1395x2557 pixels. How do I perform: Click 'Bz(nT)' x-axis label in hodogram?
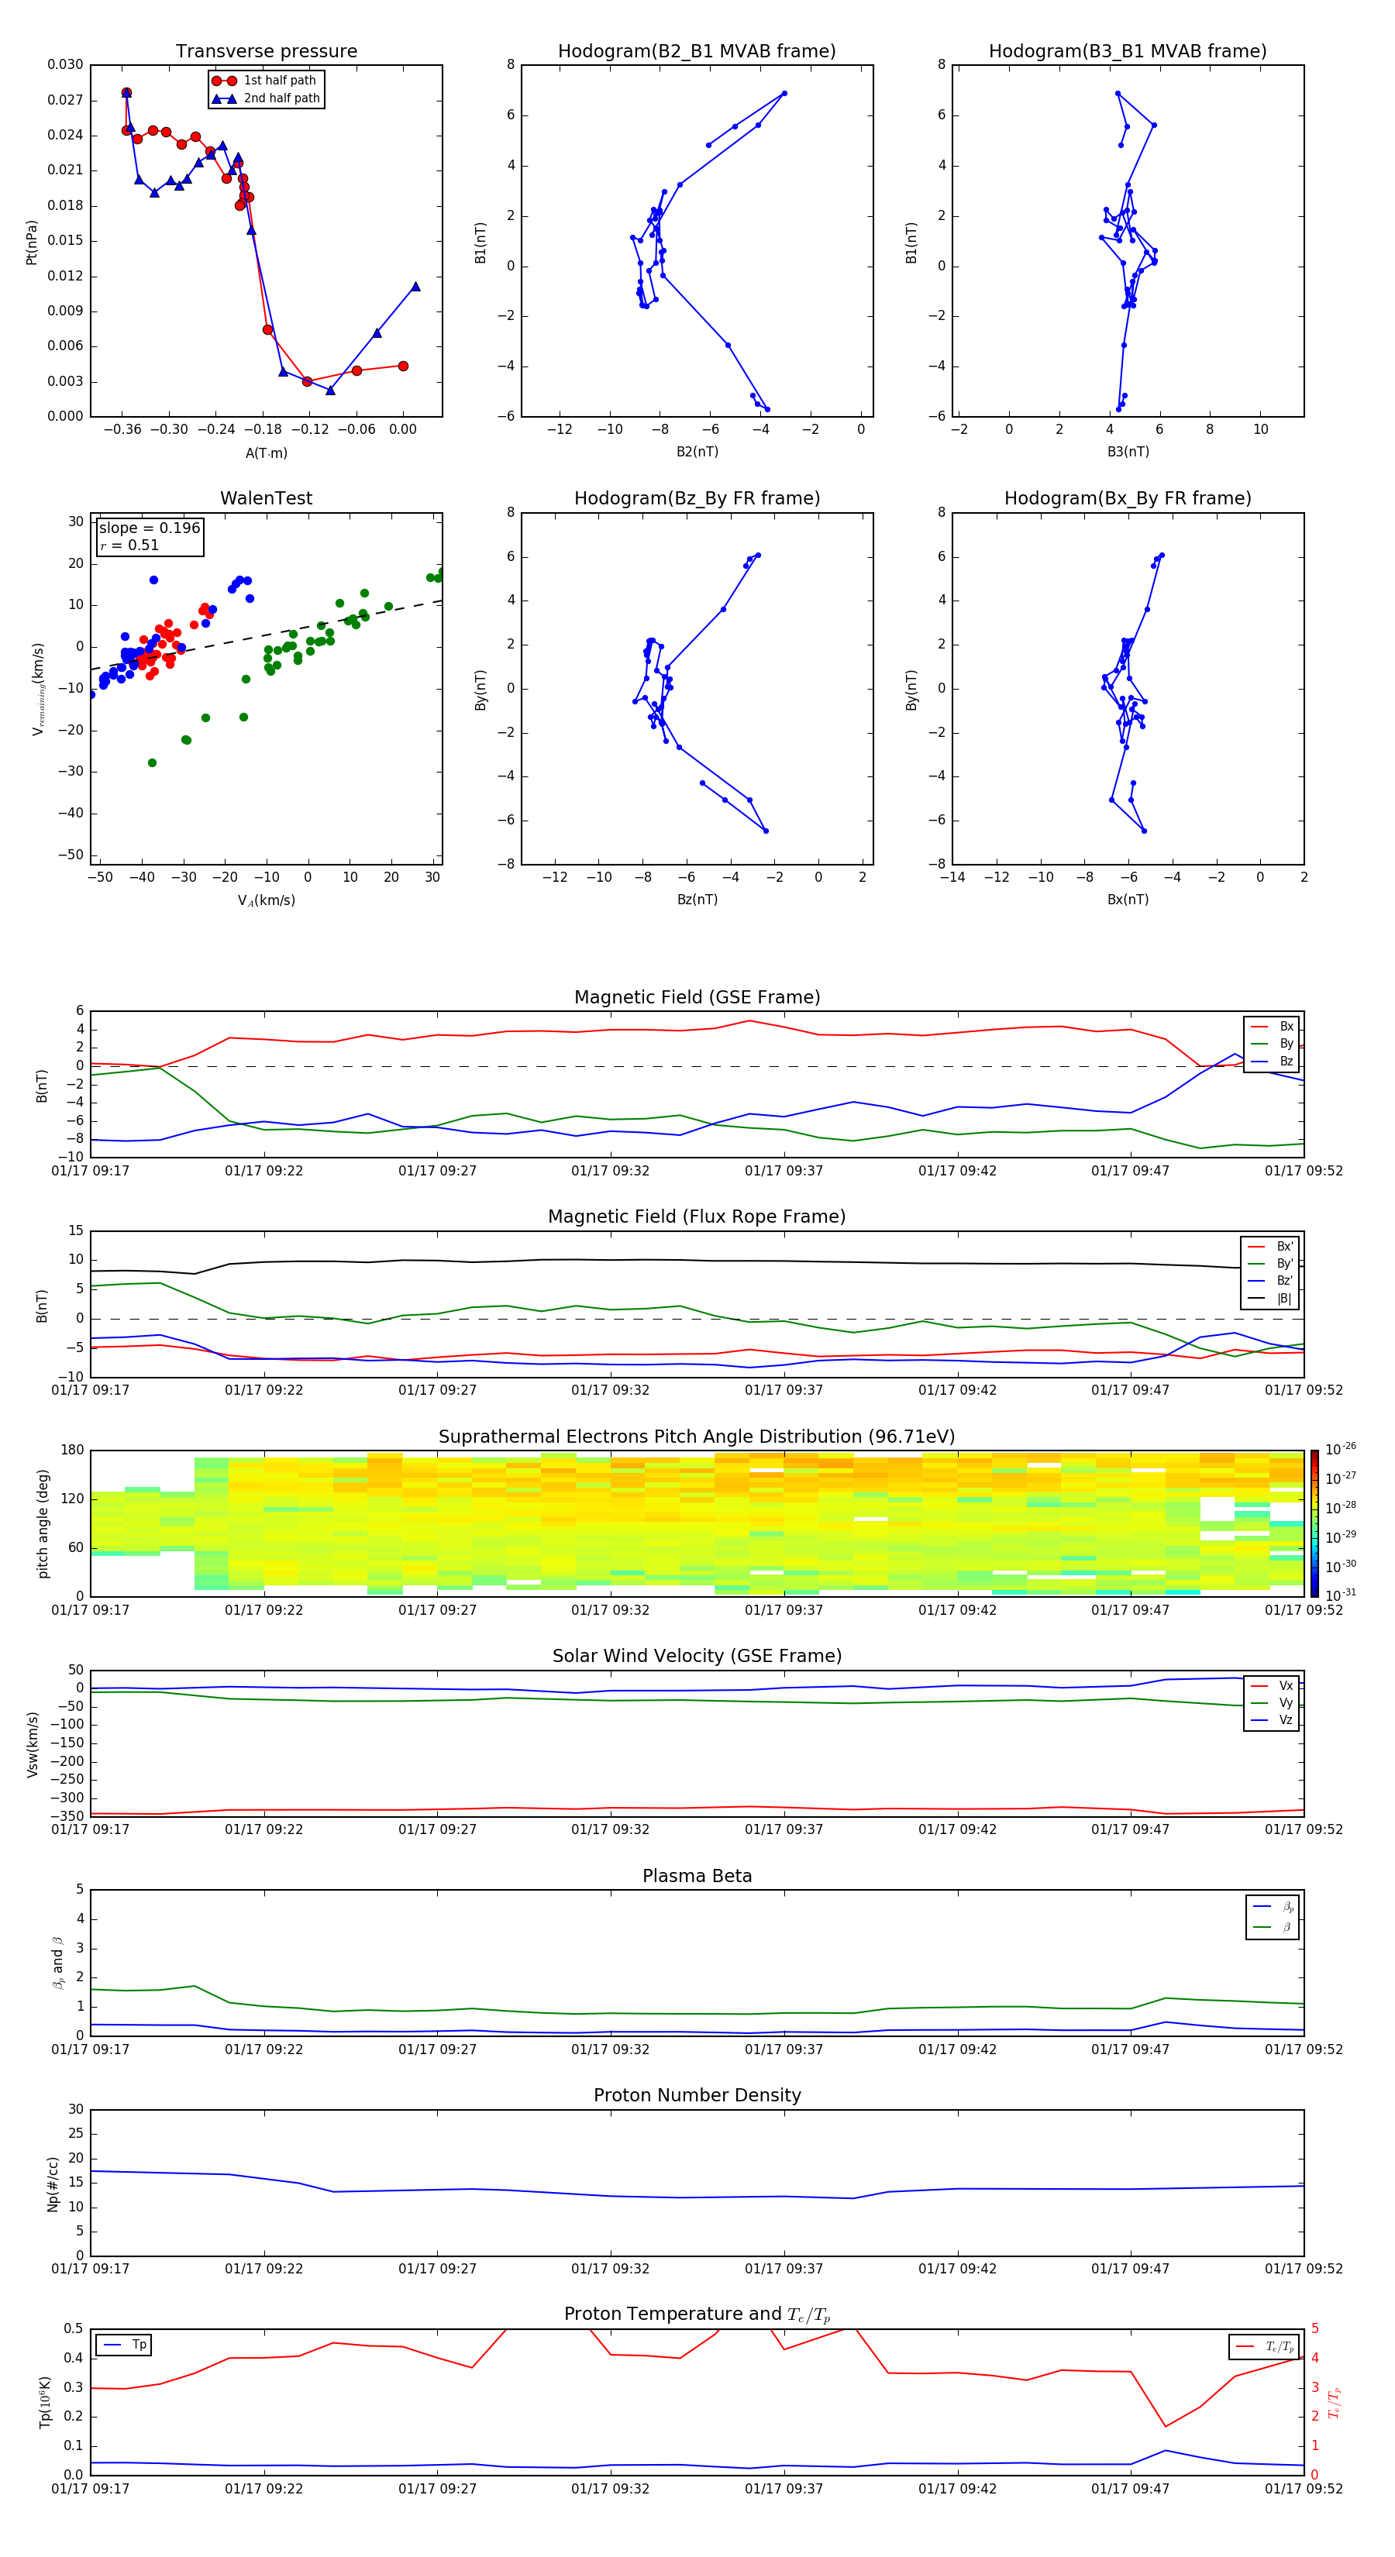697,900
